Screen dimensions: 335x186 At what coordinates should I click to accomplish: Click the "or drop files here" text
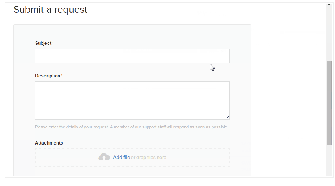coord(148,158)
